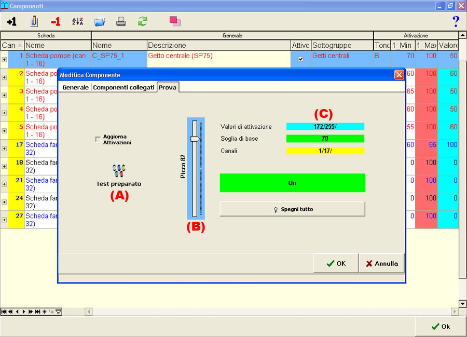This screenshot has width=467, height=337.
Task: Click the Sottogruppo column header
Action: click(342, 45)
